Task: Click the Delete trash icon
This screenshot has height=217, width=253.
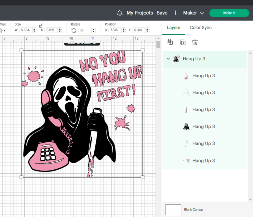Action: click(195, 42)
